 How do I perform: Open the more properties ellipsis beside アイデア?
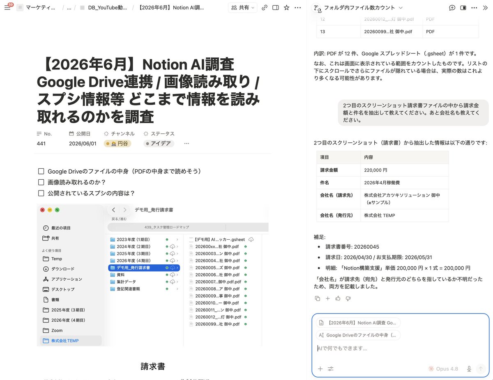[187, 144]
